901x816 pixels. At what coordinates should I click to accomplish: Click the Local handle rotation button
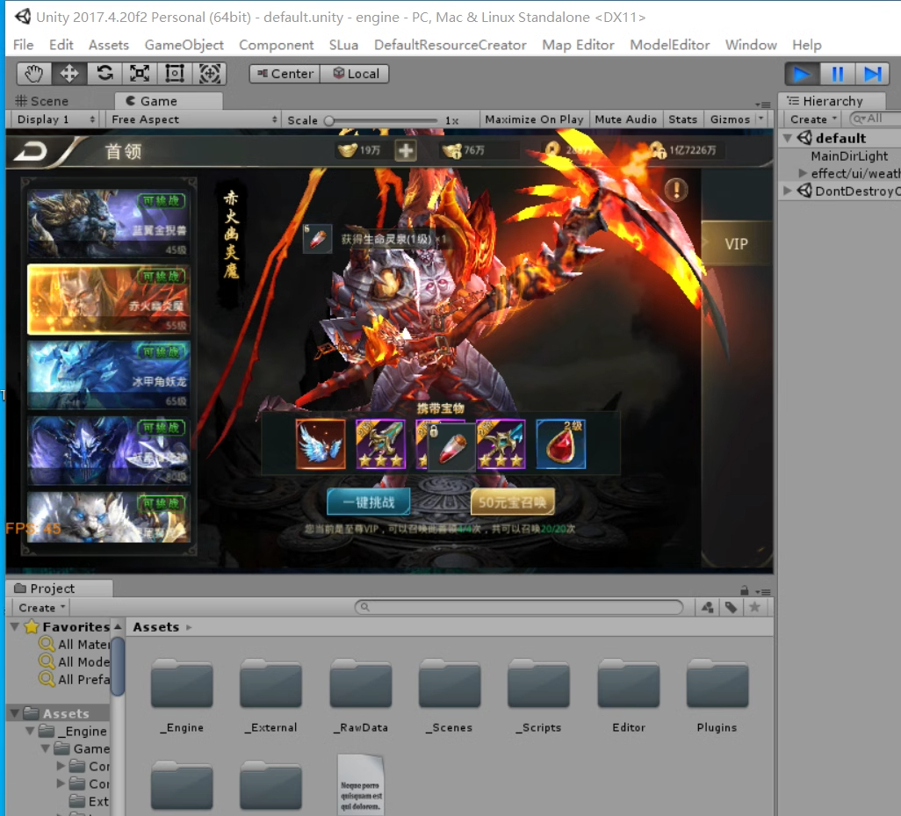tap(355, 74)
